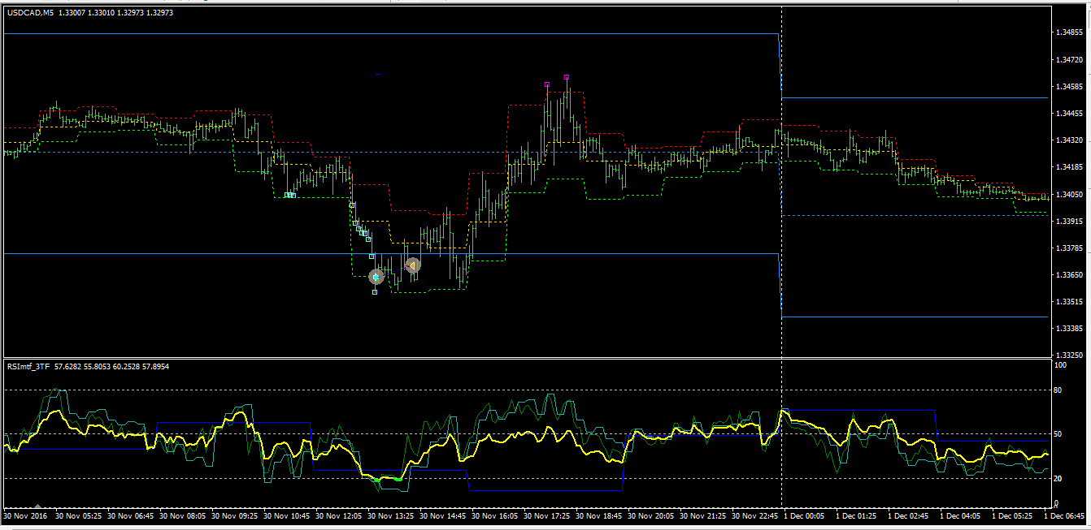Click time label 1 Dec 05:25

(1014, 515)
